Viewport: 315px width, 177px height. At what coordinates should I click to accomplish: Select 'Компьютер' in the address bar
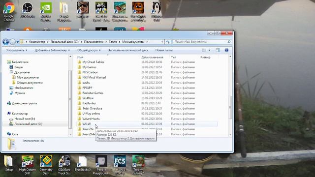coord(37,42)
